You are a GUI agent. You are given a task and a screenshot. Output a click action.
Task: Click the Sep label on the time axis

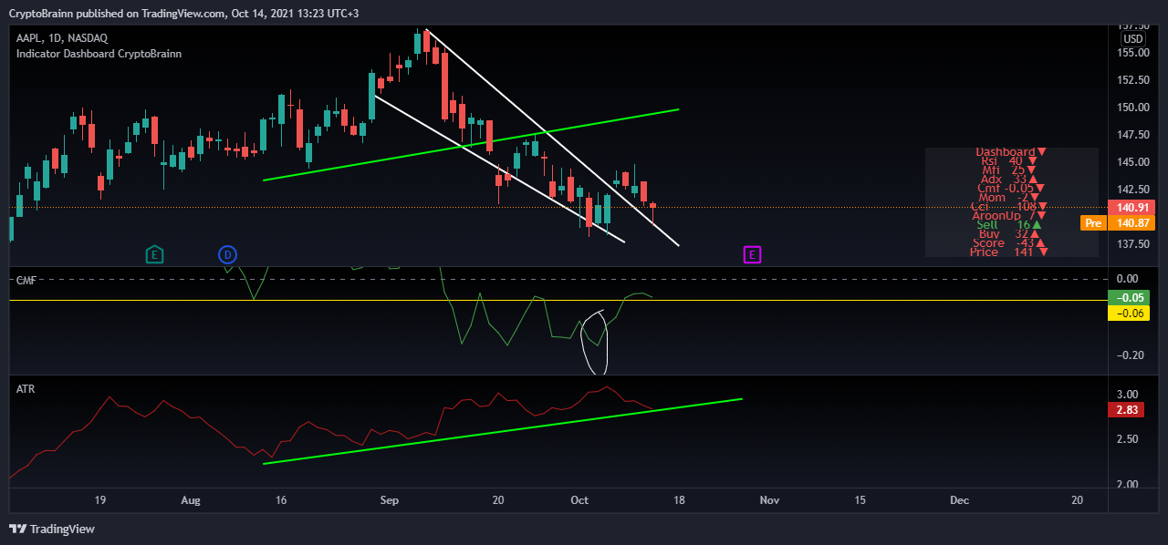[x=390, y=500]
